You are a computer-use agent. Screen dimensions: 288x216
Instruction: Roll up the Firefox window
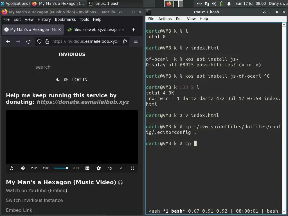click(120, 12)
